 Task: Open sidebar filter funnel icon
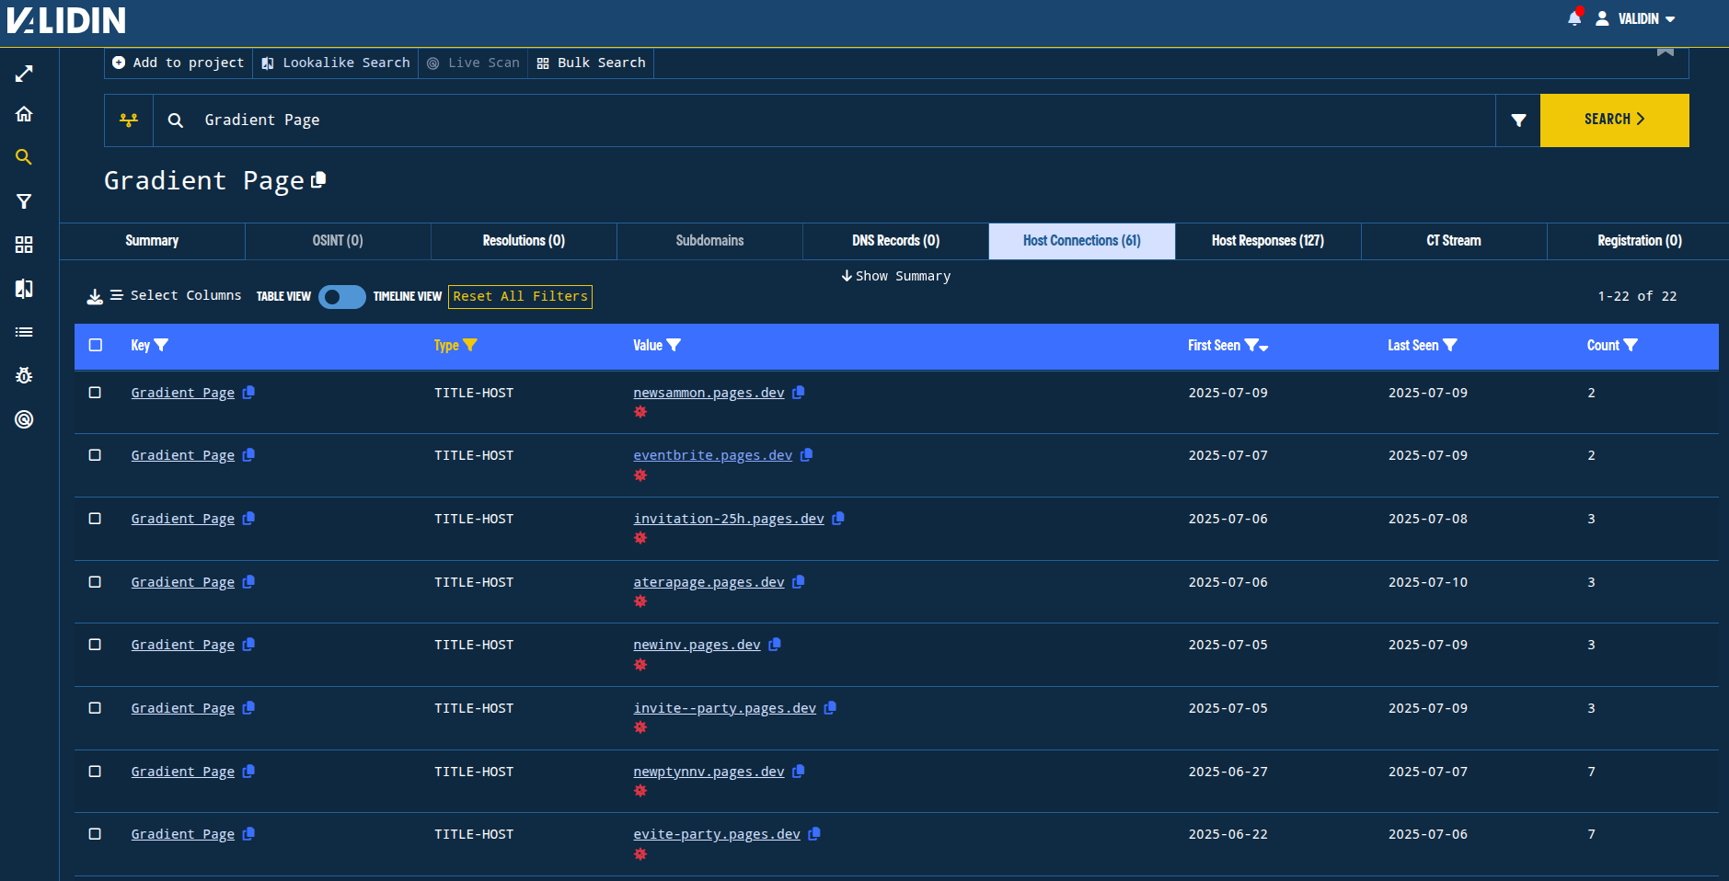[24, 201]
